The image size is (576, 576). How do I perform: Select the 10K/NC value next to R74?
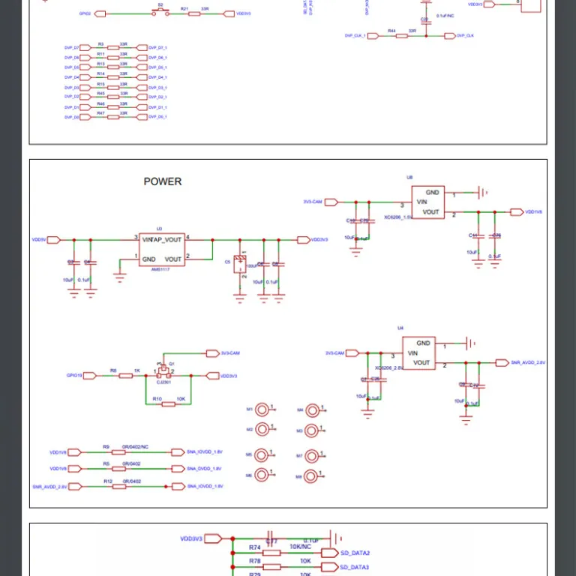pyautogui.click(x=300, y=547)
